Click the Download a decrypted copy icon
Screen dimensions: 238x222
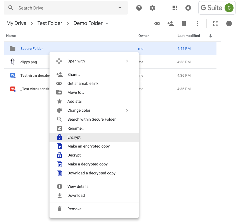[x=59, y=173]
